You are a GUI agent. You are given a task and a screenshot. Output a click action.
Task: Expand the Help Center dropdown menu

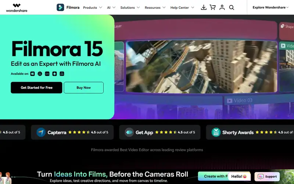[x=182, y=7]
